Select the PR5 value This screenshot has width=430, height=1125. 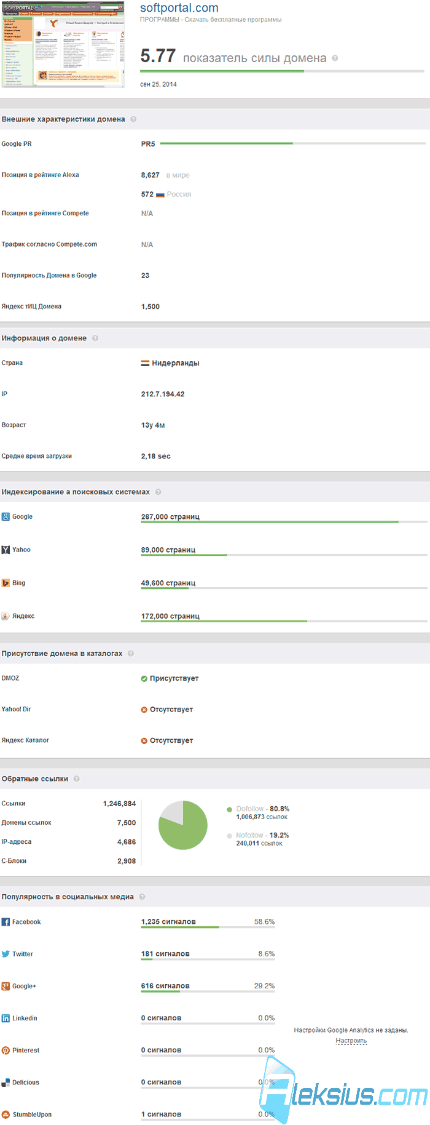click(x=148, y=144)
